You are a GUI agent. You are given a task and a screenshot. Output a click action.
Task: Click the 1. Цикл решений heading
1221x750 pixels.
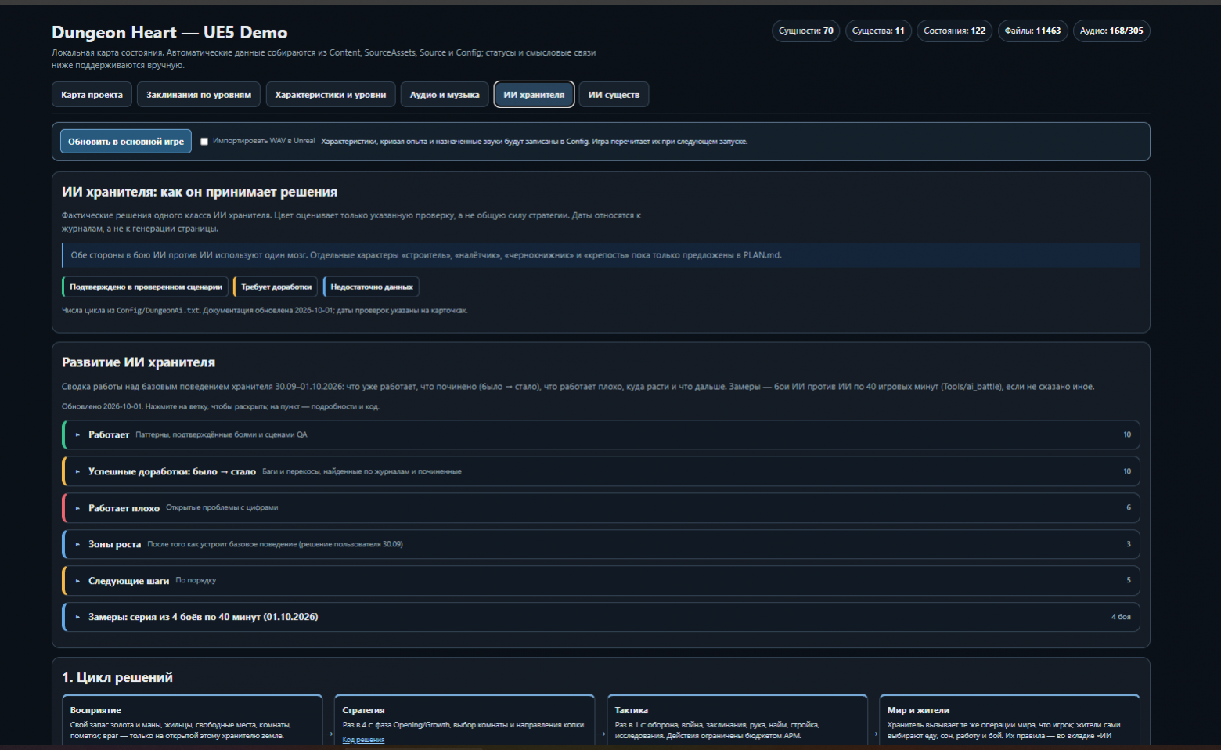[117, 677]
